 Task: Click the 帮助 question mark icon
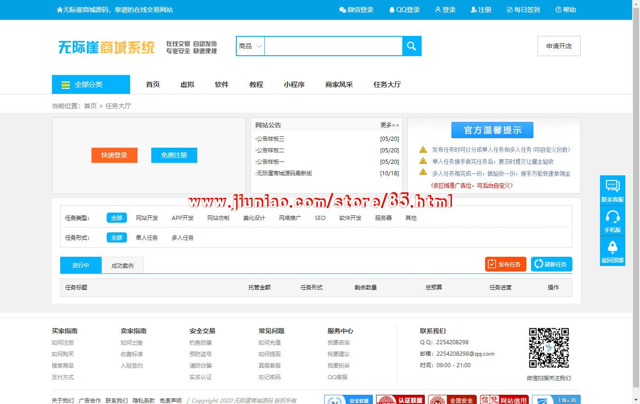coord(558,10)
